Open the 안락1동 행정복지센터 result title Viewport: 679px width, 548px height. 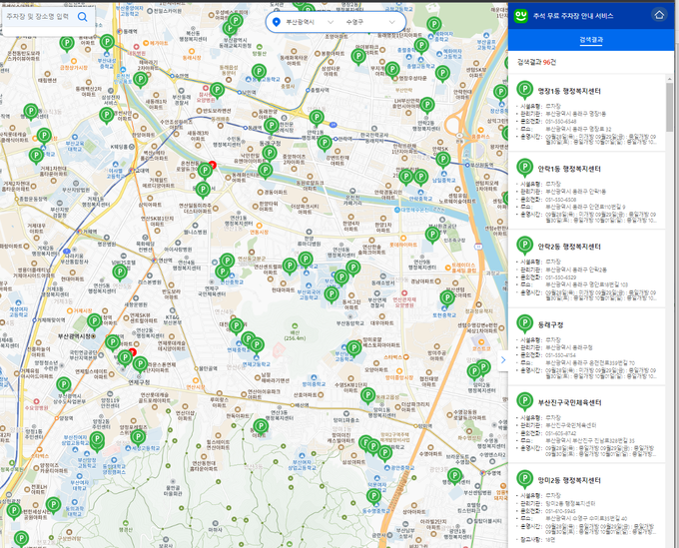click(569, 169)
